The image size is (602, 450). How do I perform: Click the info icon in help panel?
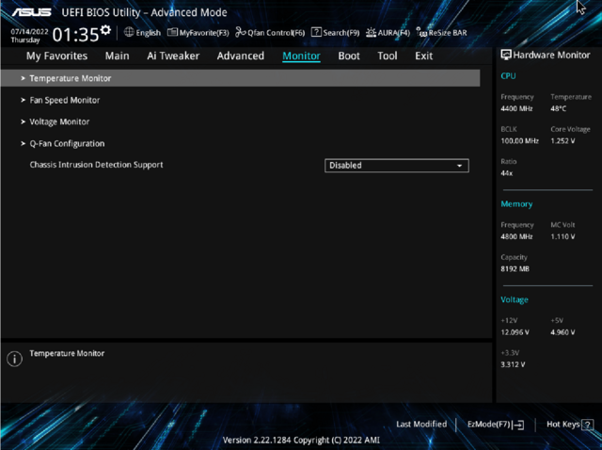click(x=14, y=359)
